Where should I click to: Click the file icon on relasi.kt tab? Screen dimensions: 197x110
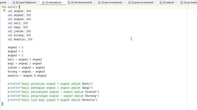(x=161, y=2)
